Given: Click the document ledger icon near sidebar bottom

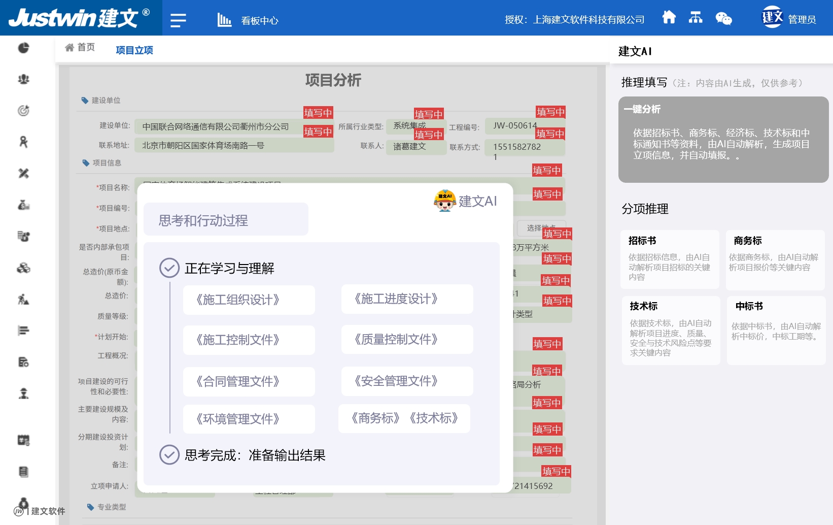Looking at the screenshot, I should coord(23,472).
